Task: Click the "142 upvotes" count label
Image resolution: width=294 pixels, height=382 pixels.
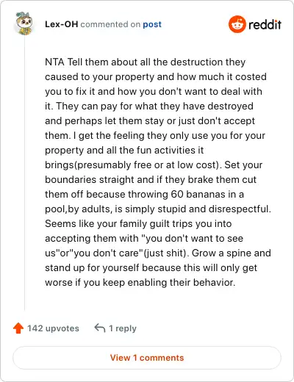Action: 53,328
